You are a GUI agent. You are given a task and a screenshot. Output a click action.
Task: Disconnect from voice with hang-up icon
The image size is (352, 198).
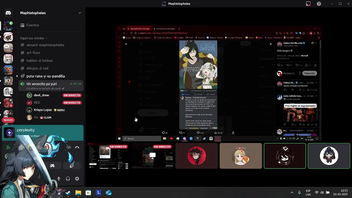[x=77, y=147]
